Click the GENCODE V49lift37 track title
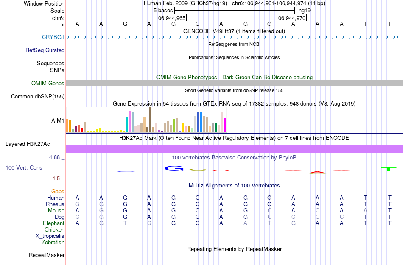Image resolution: width=403 pixels, height=265 pixels. point(234,31)
